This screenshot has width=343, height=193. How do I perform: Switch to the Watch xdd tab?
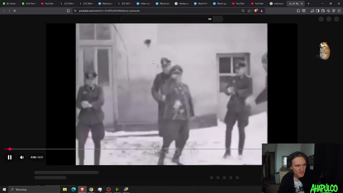163,3
